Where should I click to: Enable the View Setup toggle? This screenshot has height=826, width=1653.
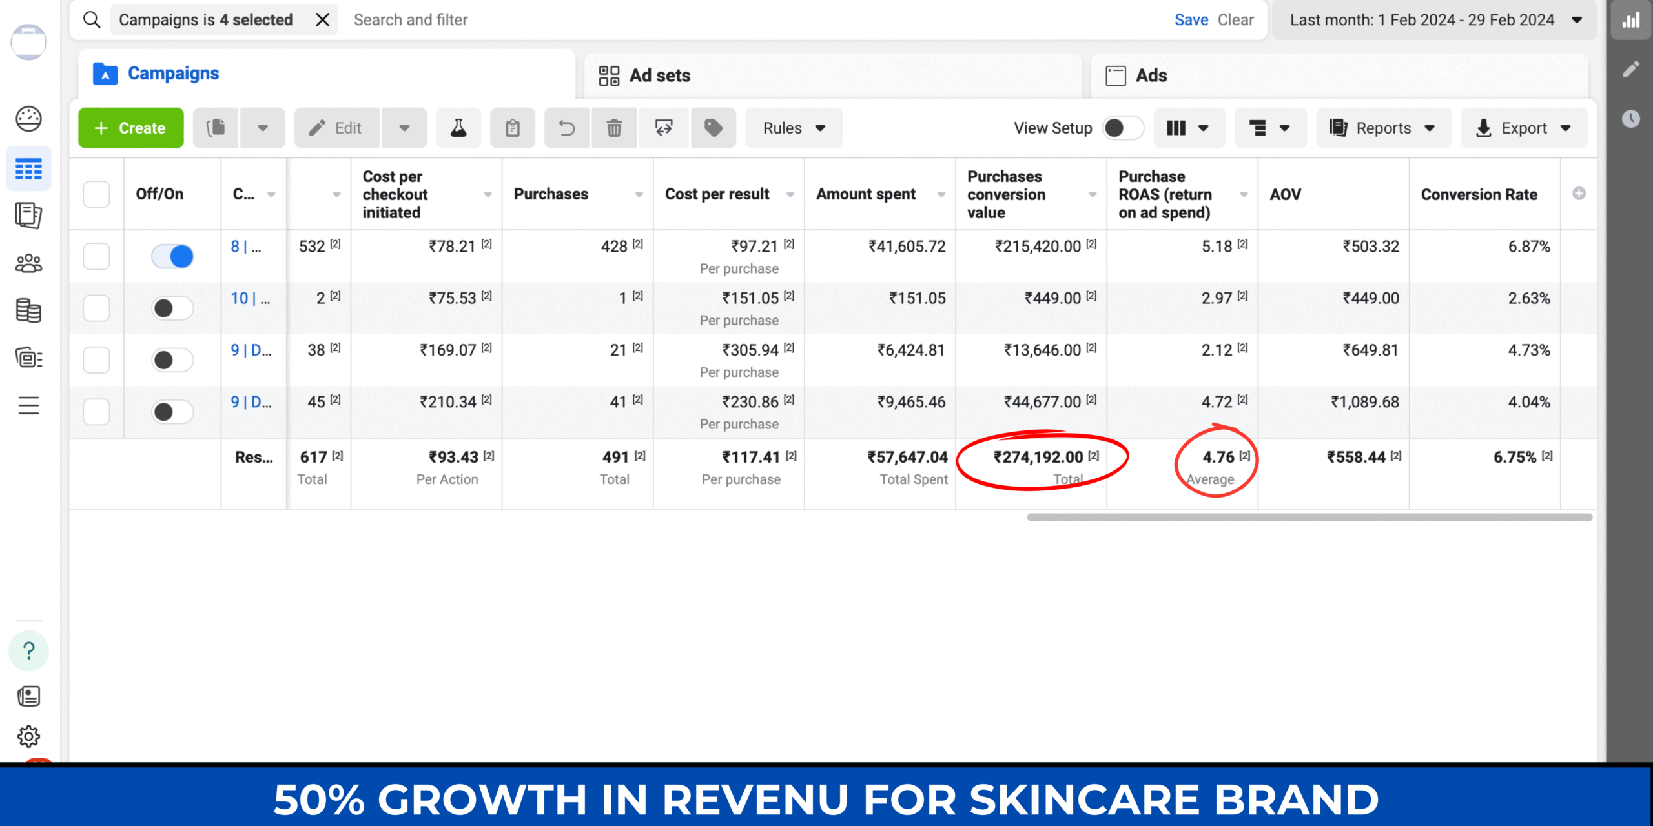(x=1122, y=128)
